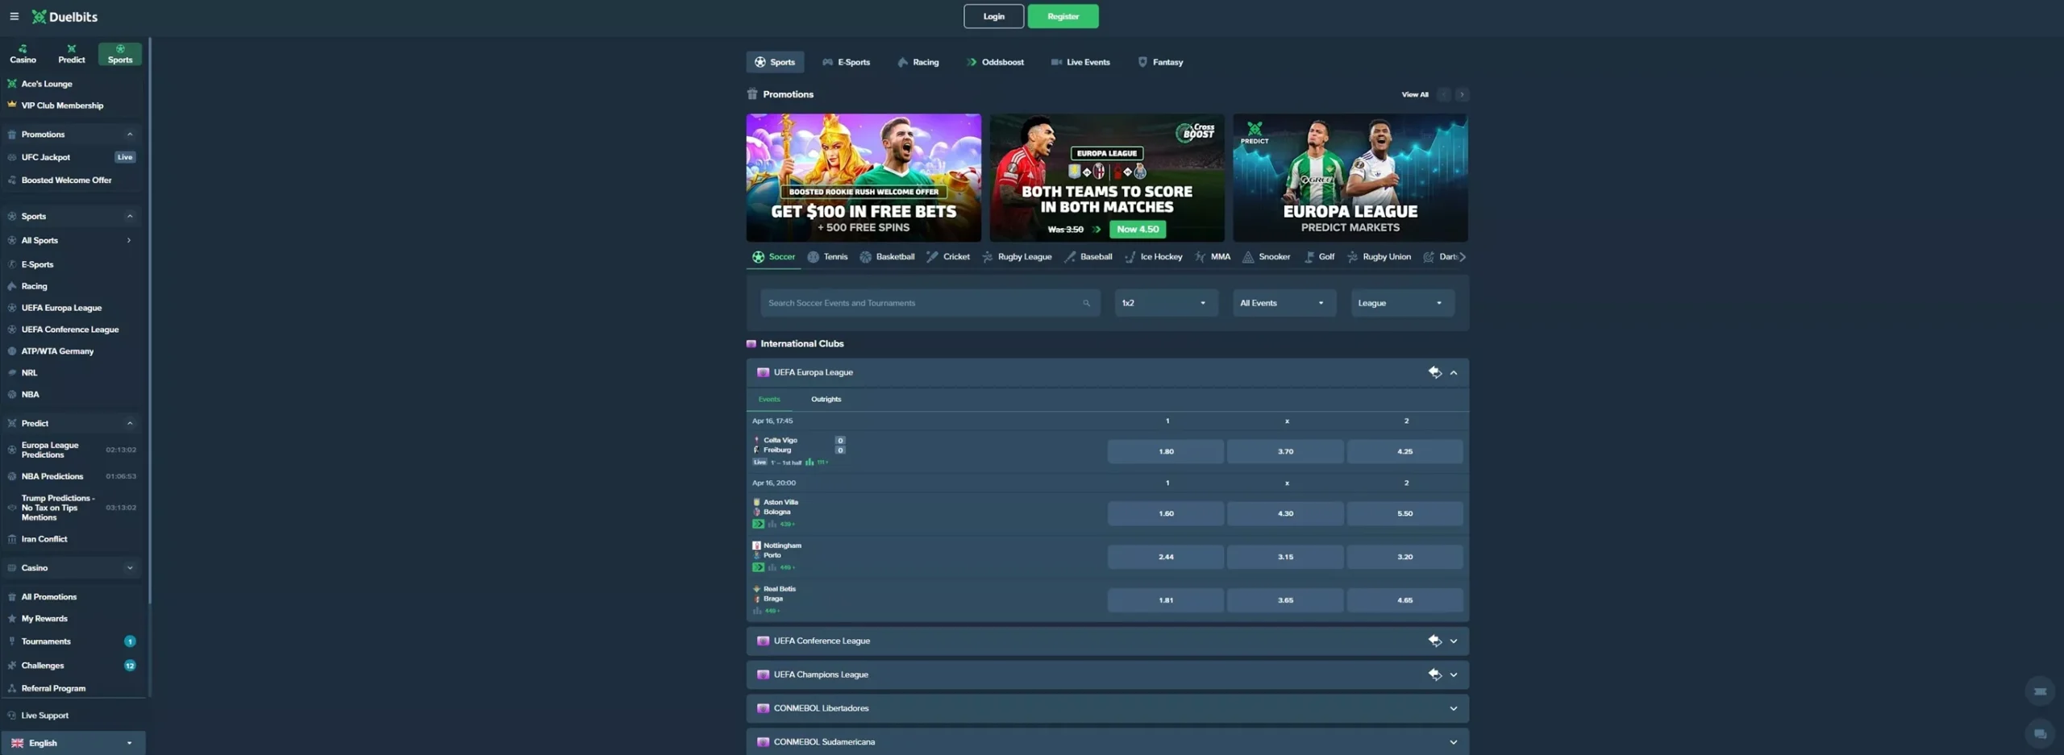Bet Aston Villa draw at 4.30

(x=1285, y=513)
